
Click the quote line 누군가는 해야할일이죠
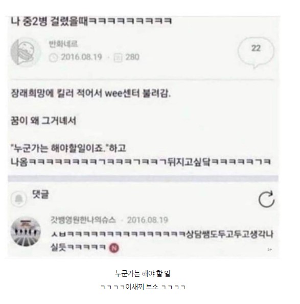pos(68,148)
